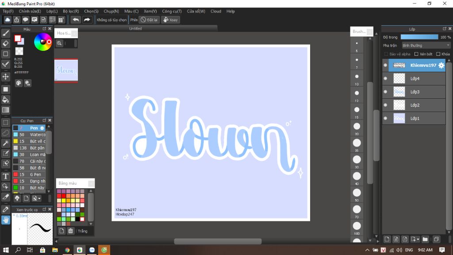453x255 pixels.
Task: Open Khiemvu197 layer settings gear
Action: [441, 66]
